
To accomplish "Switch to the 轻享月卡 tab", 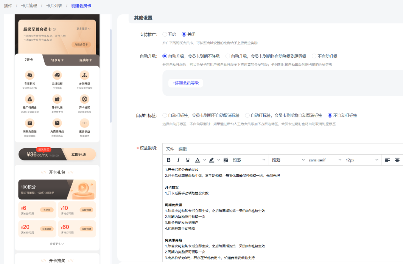I will pos(58,60).
